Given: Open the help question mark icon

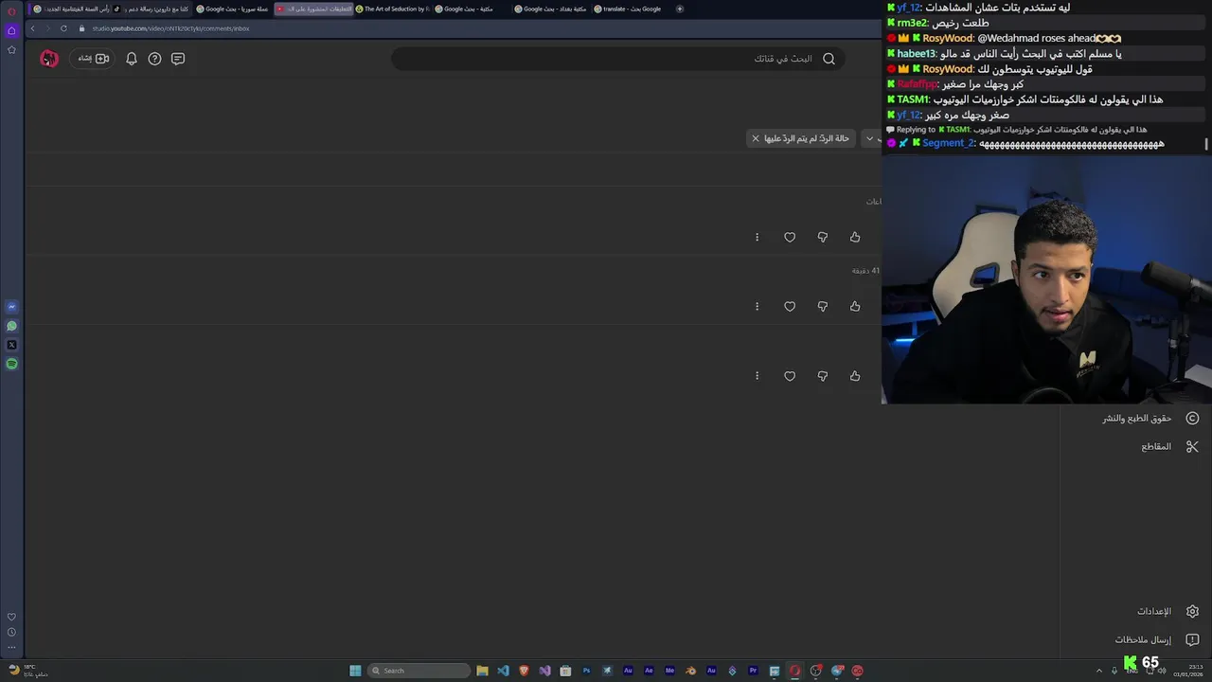Looking at the screenshot, I should [154, 59].
